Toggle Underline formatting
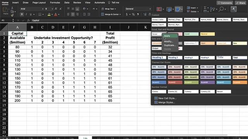The image size is (248, 139). [31, 14]
